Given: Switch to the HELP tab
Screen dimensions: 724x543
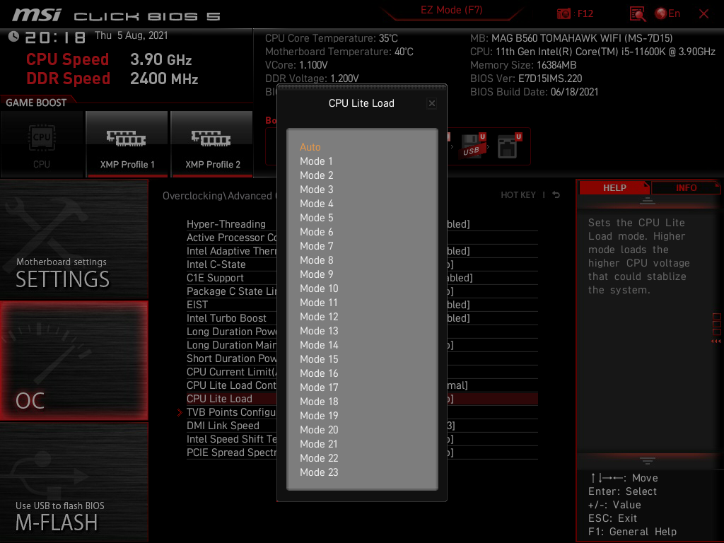Looking at the screenshot, I should click(614, 188).
